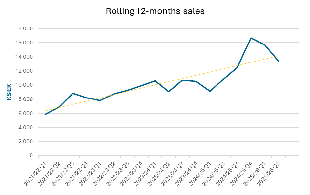
Task: Select the sales line point at 2021/22 Q3
Action: tap(72, 93)
